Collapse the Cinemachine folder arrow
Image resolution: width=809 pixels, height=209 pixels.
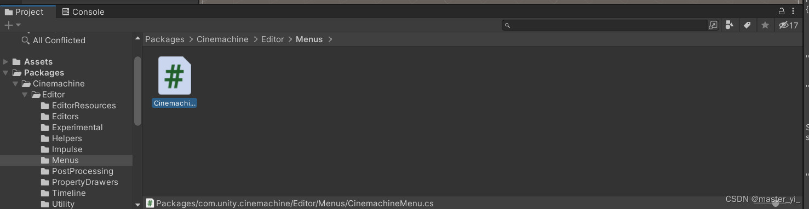click(x=15, y=84)
